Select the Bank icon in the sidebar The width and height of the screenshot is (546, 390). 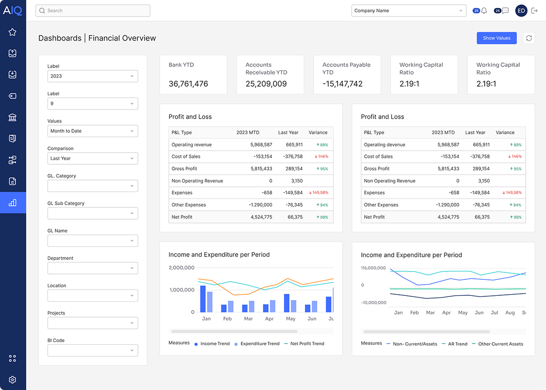[13, 117]
